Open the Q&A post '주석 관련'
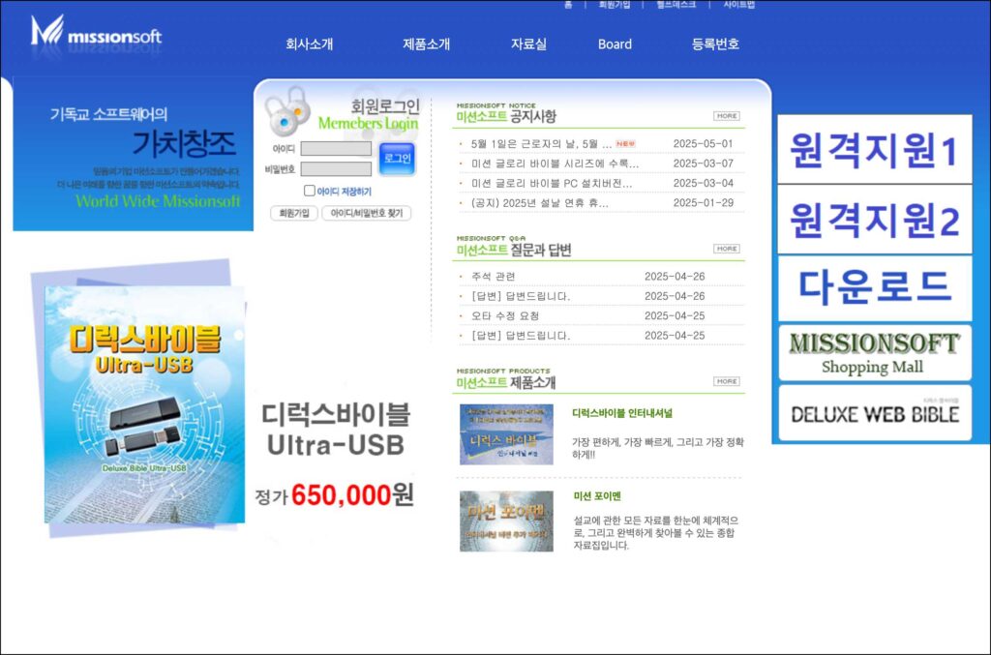 pos(493,277)
